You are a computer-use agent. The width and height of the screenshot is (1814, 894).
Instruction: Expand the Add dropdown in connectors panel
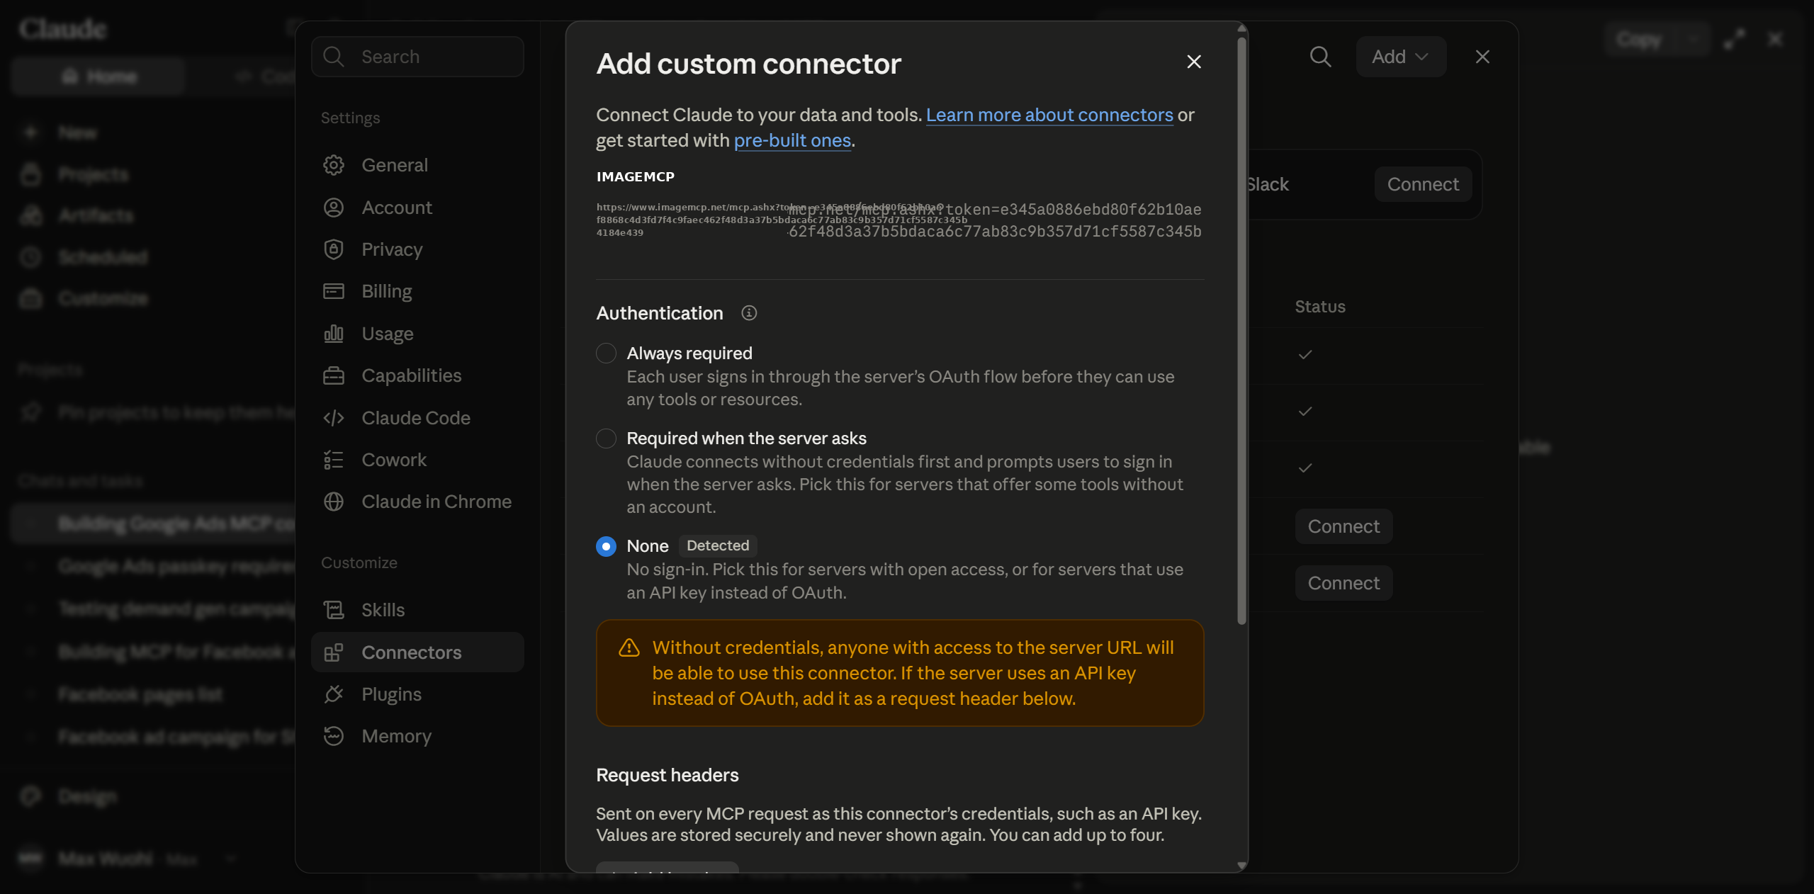(x=1400, y=57)
